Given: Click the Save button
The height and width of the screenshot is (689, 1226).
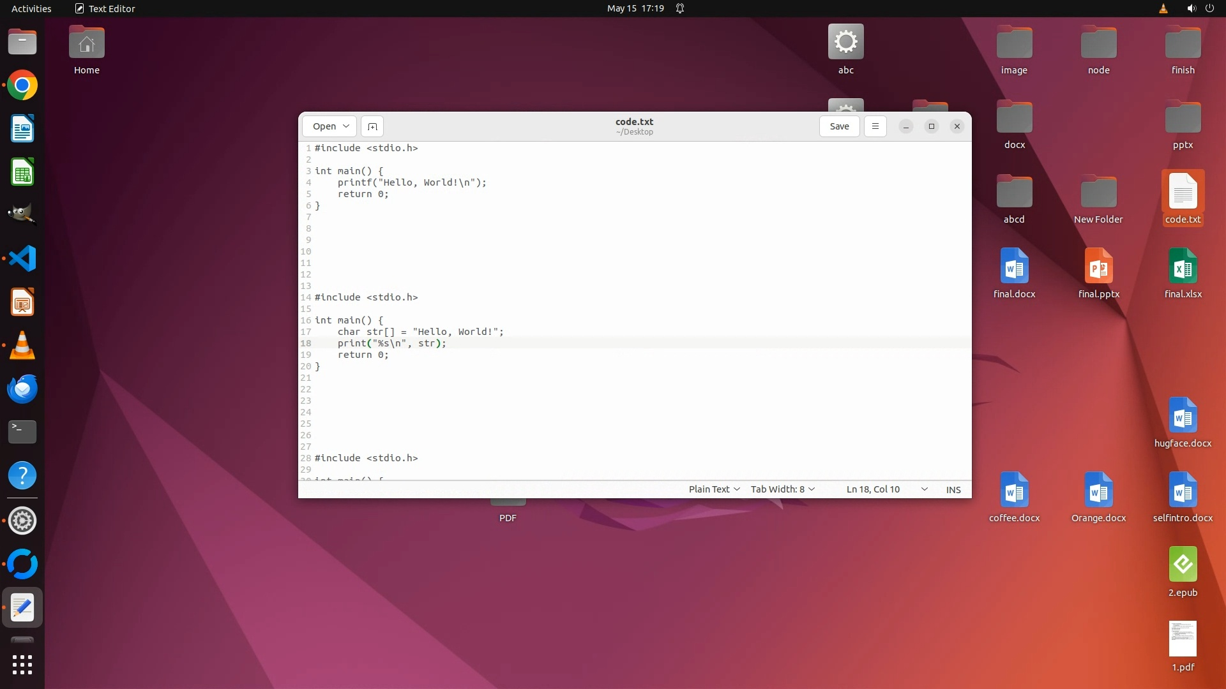Looking at the screenshot, I should 839,126.
